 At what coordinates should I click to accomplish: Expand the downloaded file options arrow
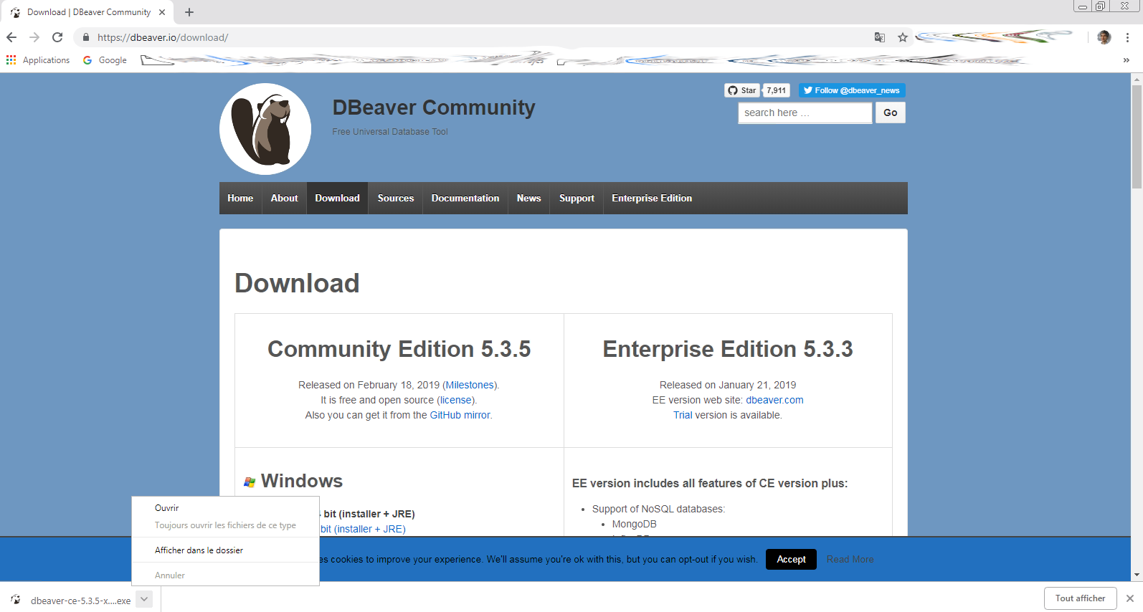click(x=144, y=599)
